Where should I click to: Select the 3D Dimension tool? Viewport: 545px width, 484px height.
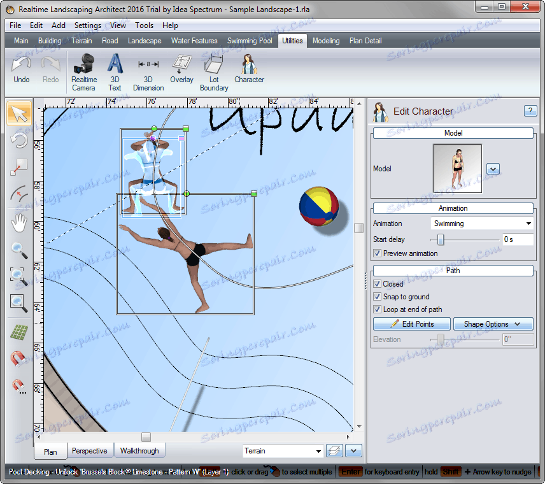coord(148,73)
